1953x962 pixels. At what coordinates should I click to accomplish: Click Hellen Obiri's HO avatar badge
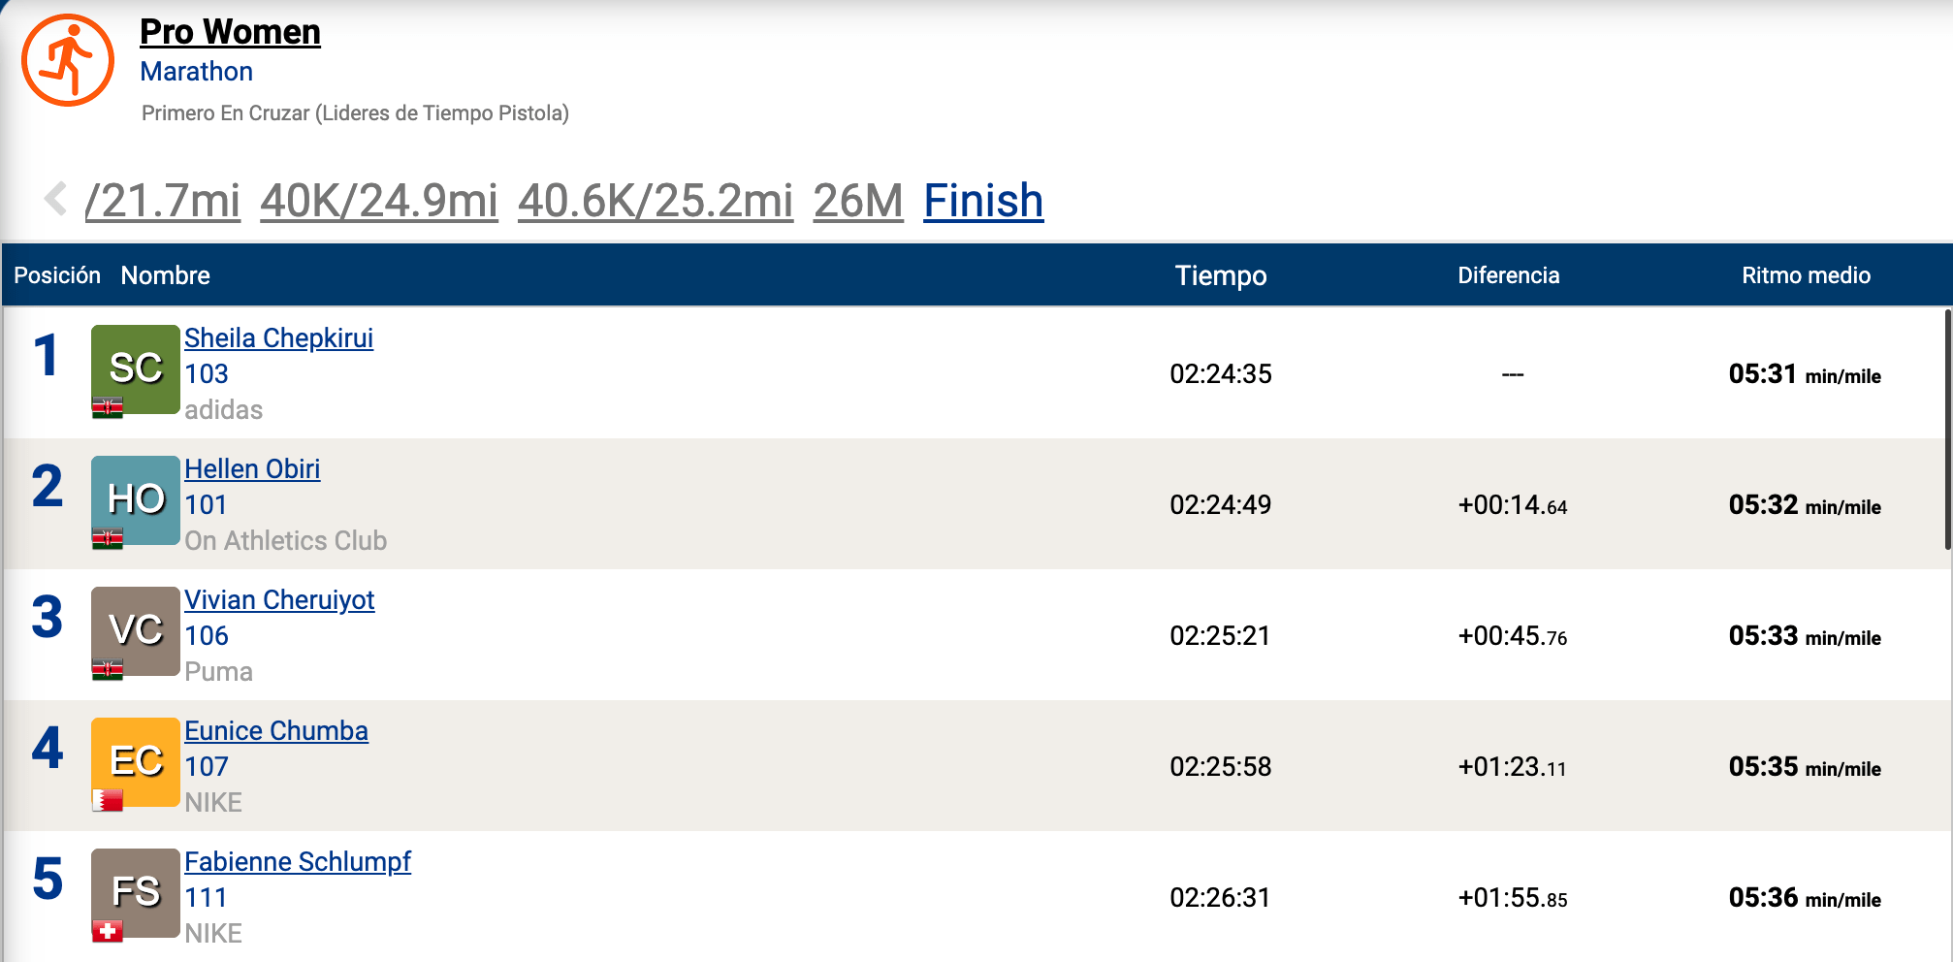(x=135, y=499)
